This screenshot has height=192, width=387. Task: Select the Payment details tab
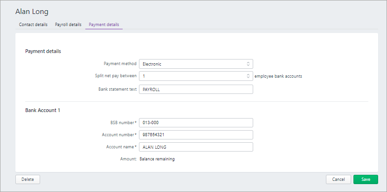point(104,24)
